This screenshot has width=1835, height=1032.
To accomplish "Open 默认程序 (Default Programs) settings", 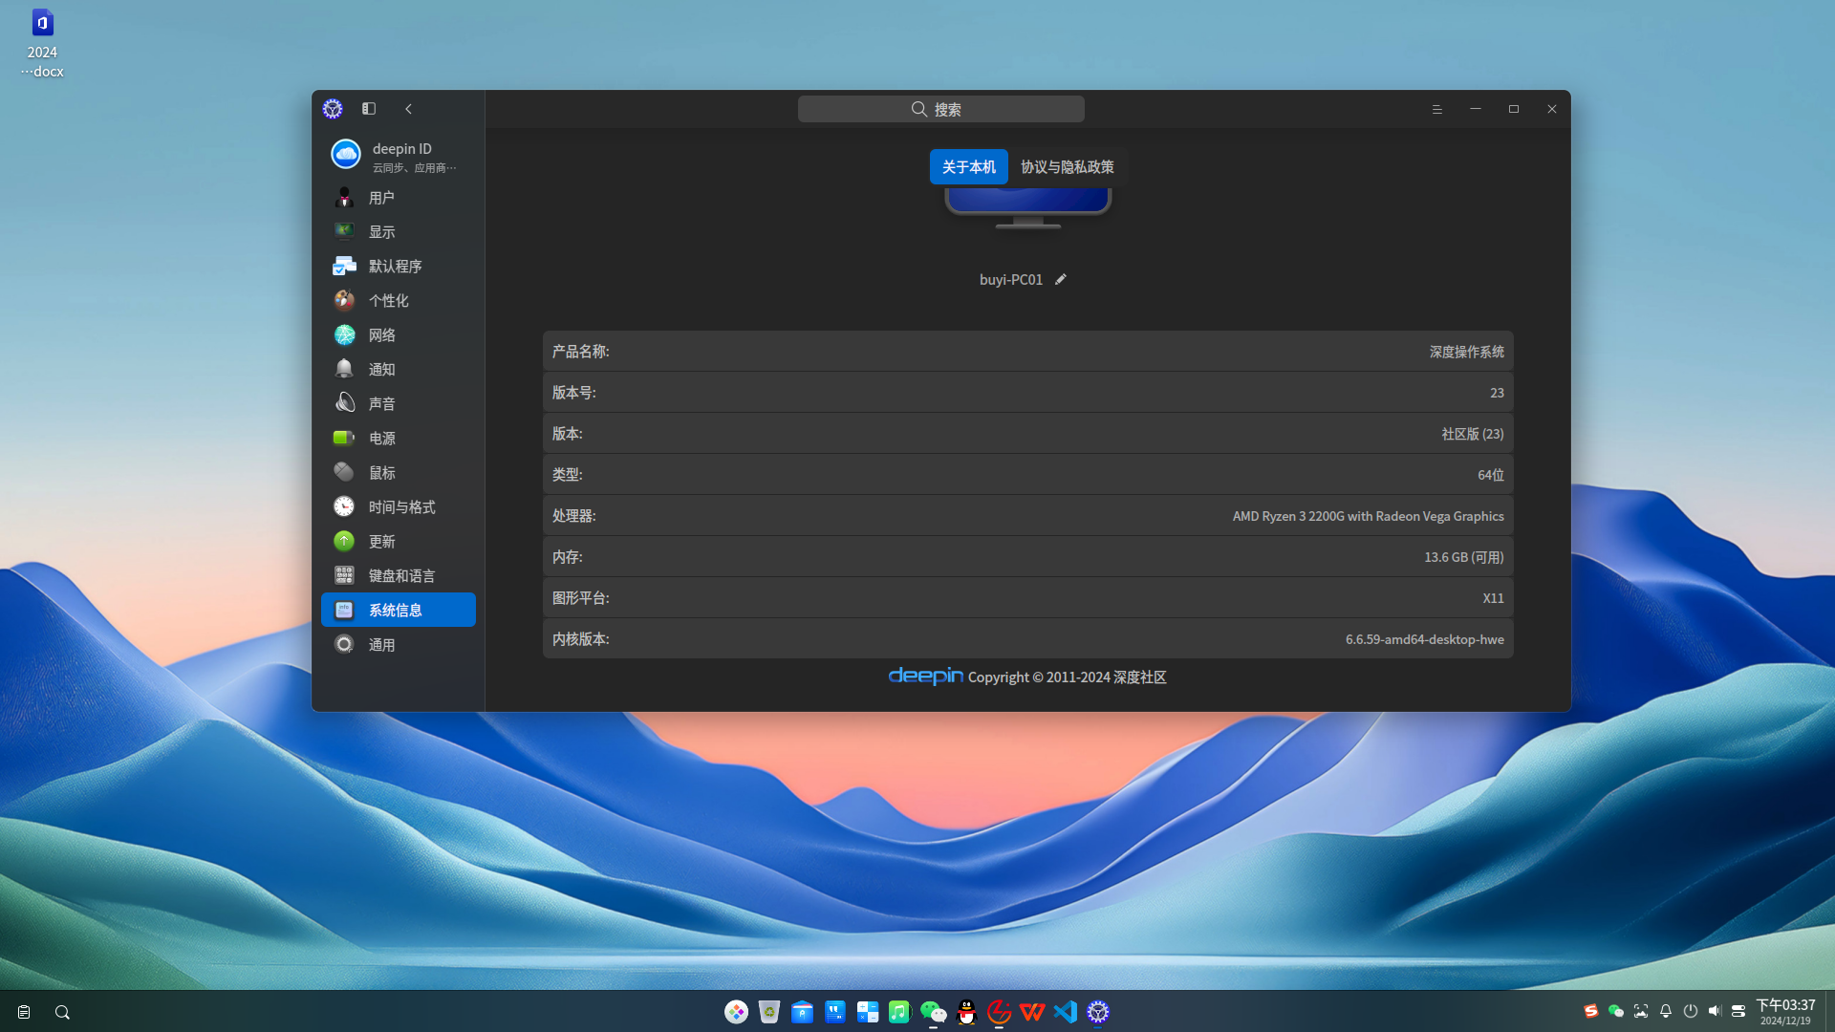I will pos(399,267).
